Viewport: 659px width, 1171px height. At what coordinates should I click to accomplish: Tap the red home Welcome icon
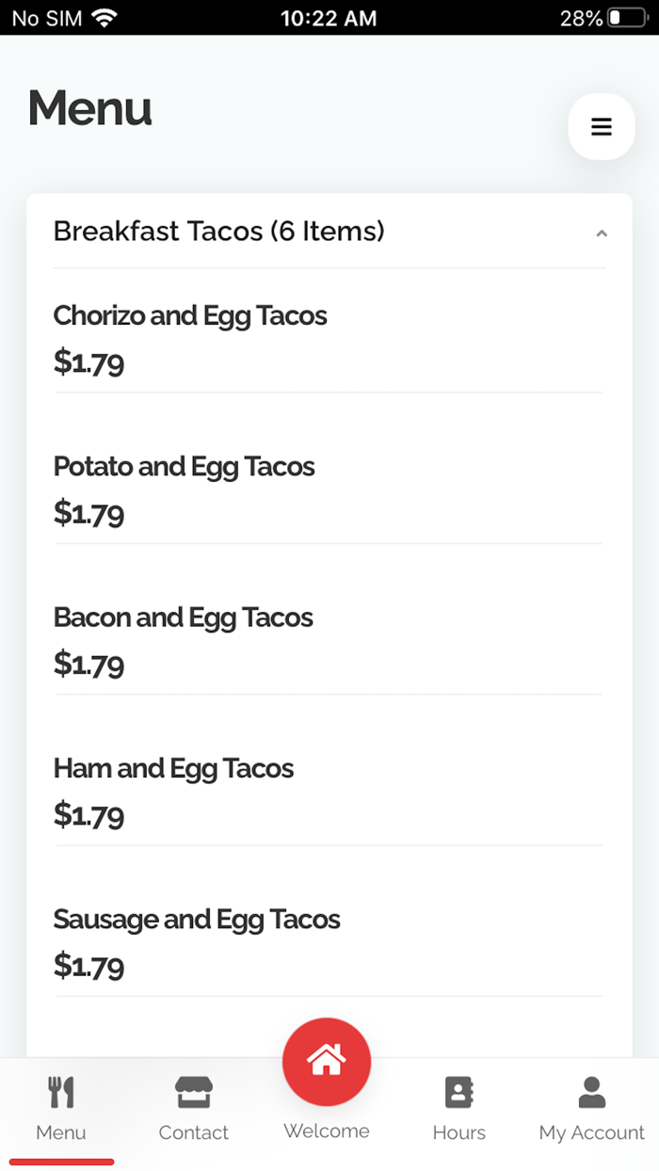327,1062
